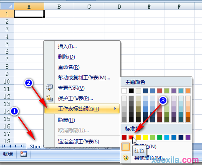Pick the darkest orange shade swatch

(188, 120)
